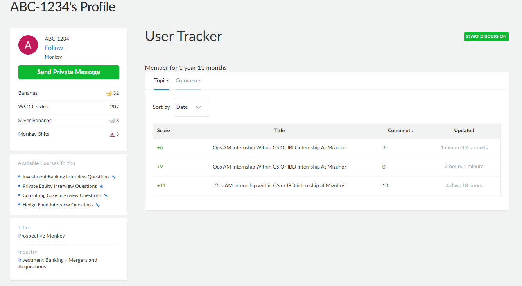Click the Silver Bananas stat label
The height and width of the screenshot is (286, 522).
click(x=35, y=121)
